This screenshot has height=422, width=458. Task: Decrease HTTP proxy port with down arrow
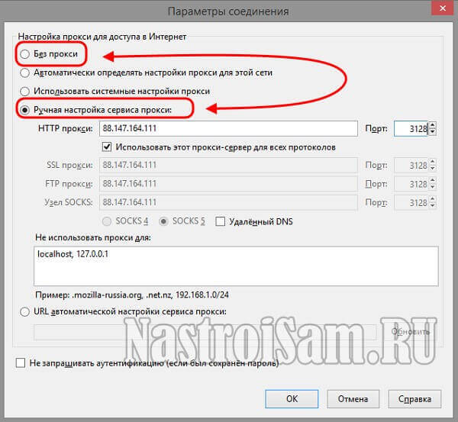[x=433, y=133]
